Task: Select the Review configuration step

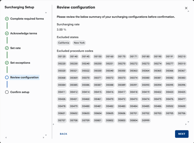Action: 24,77
